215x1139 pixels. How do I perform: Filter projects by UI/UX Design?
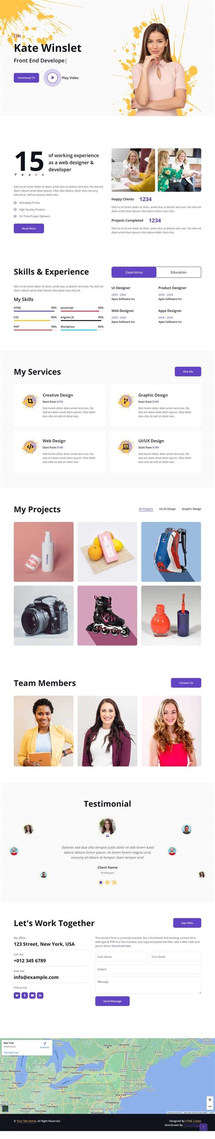(x=167, y=509)
